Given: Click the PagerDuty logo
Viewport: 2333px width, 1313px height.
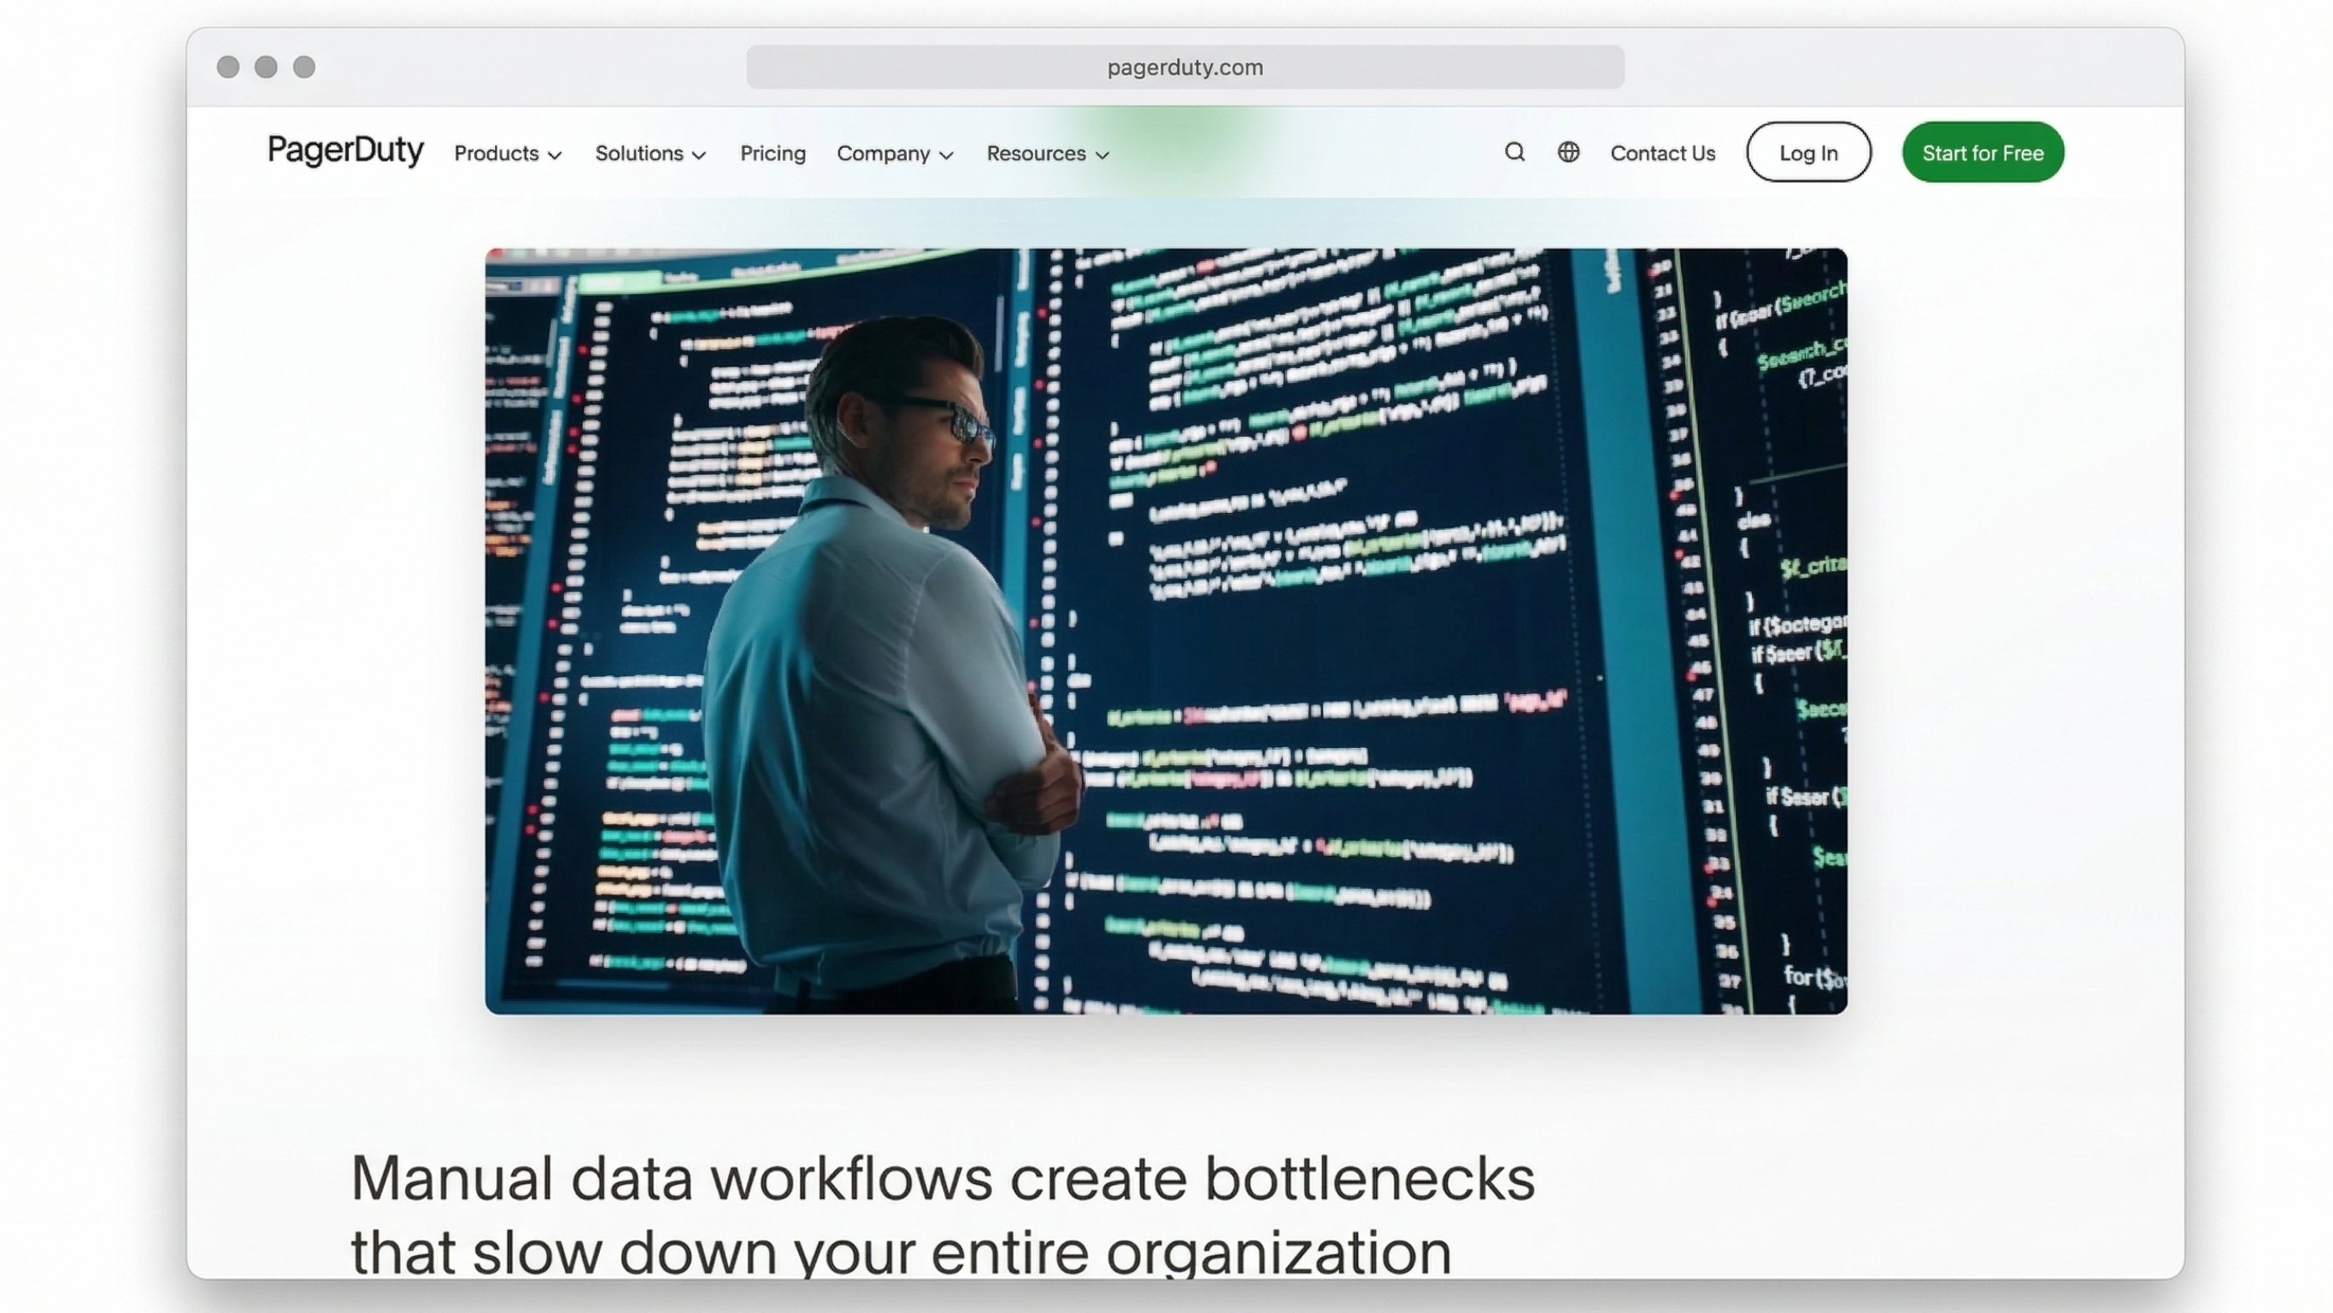Looking at the screenshot, I should (x=345, y=150).
